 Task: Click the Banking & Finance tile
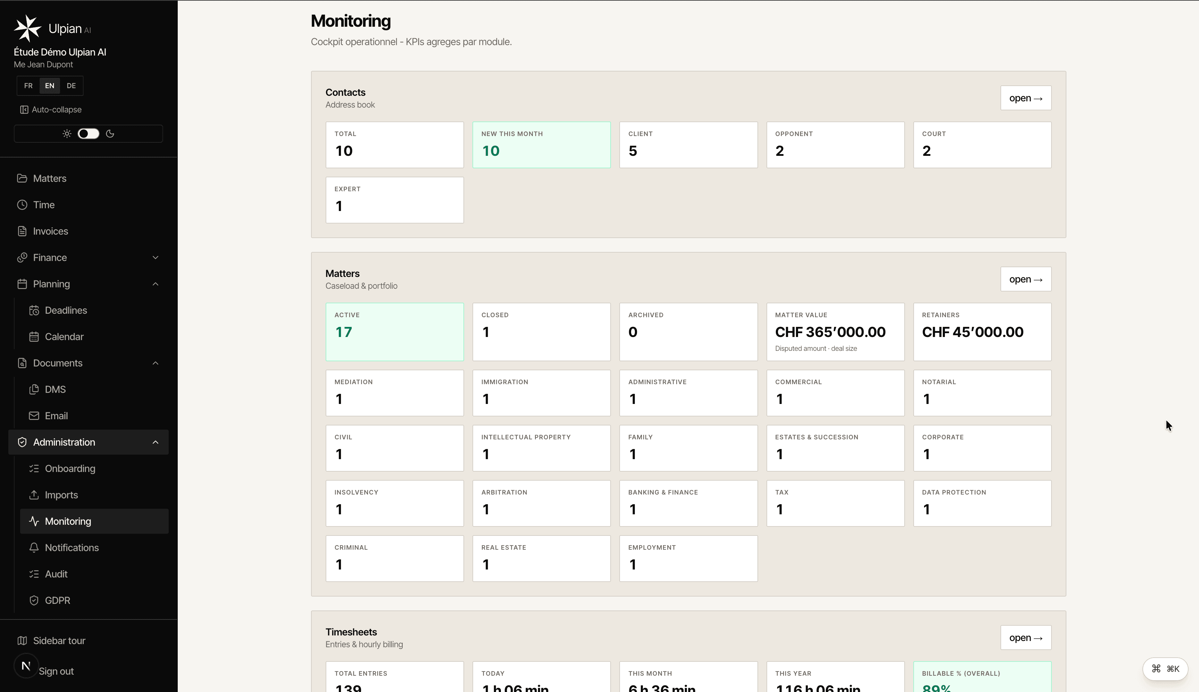click(x=688, y=503)
